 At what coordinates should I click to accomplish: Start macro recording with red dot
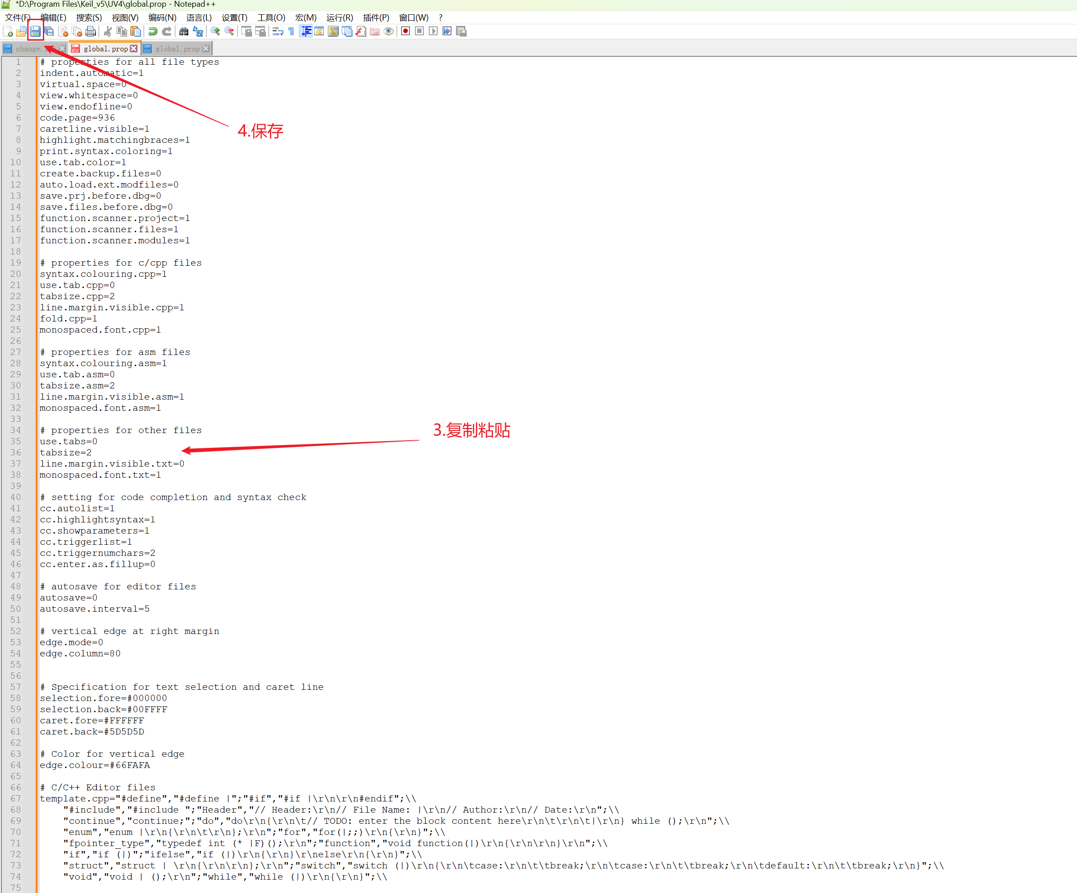pyautogui.click(x=405, y=31)
